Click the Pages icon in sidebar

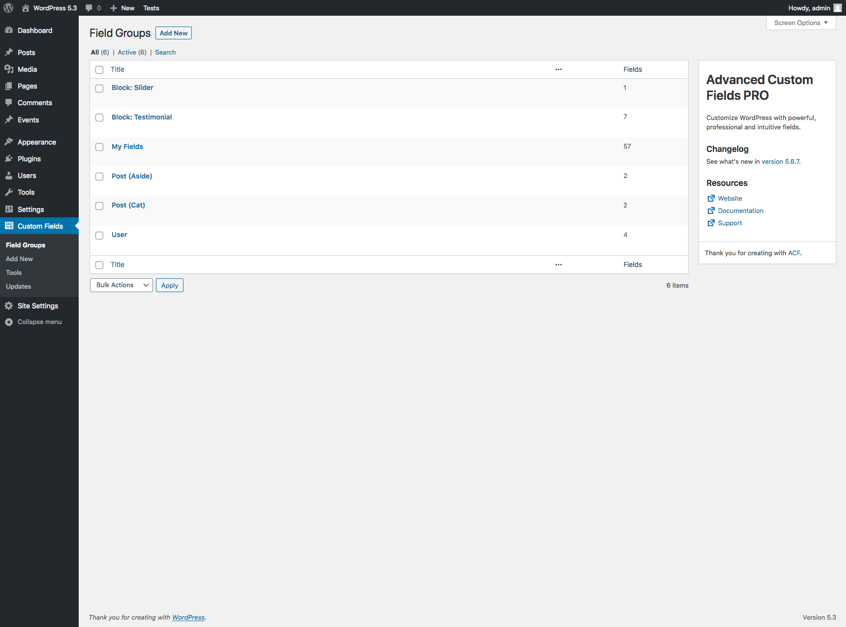tap(9, 86)
